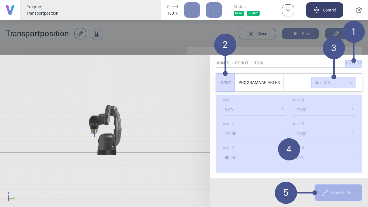Select the TOOL tab
The width and height of the screenshot is (368, 207).
[x=259, y=63]
